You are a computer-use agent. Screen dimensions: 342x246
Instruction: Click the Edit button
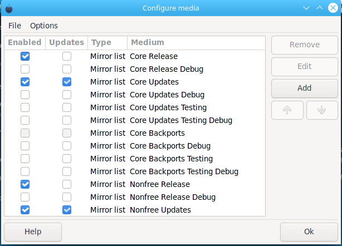coord(305,66)
